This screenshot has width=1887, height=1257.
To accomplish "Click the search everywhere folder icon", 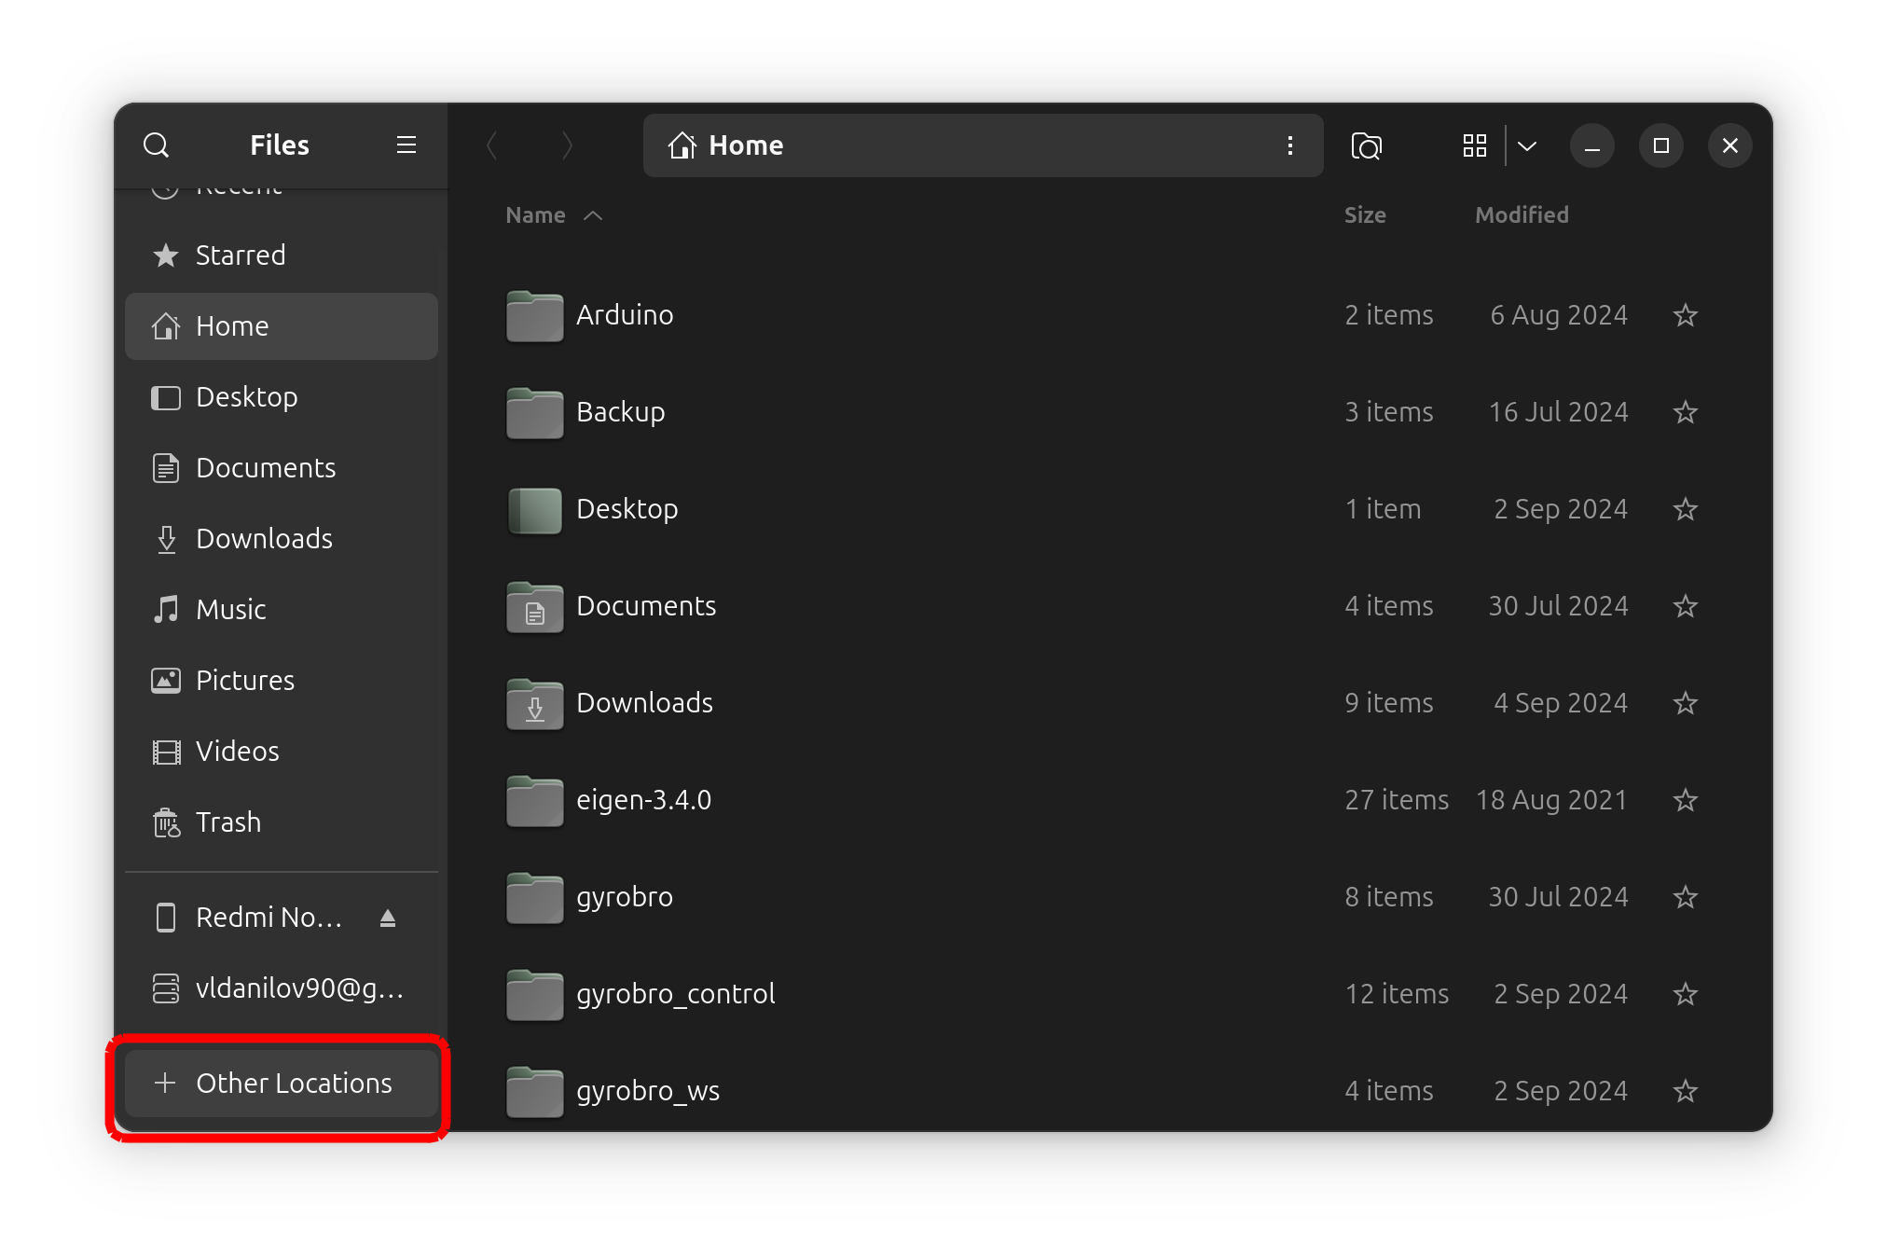I will coord(1366,145).
